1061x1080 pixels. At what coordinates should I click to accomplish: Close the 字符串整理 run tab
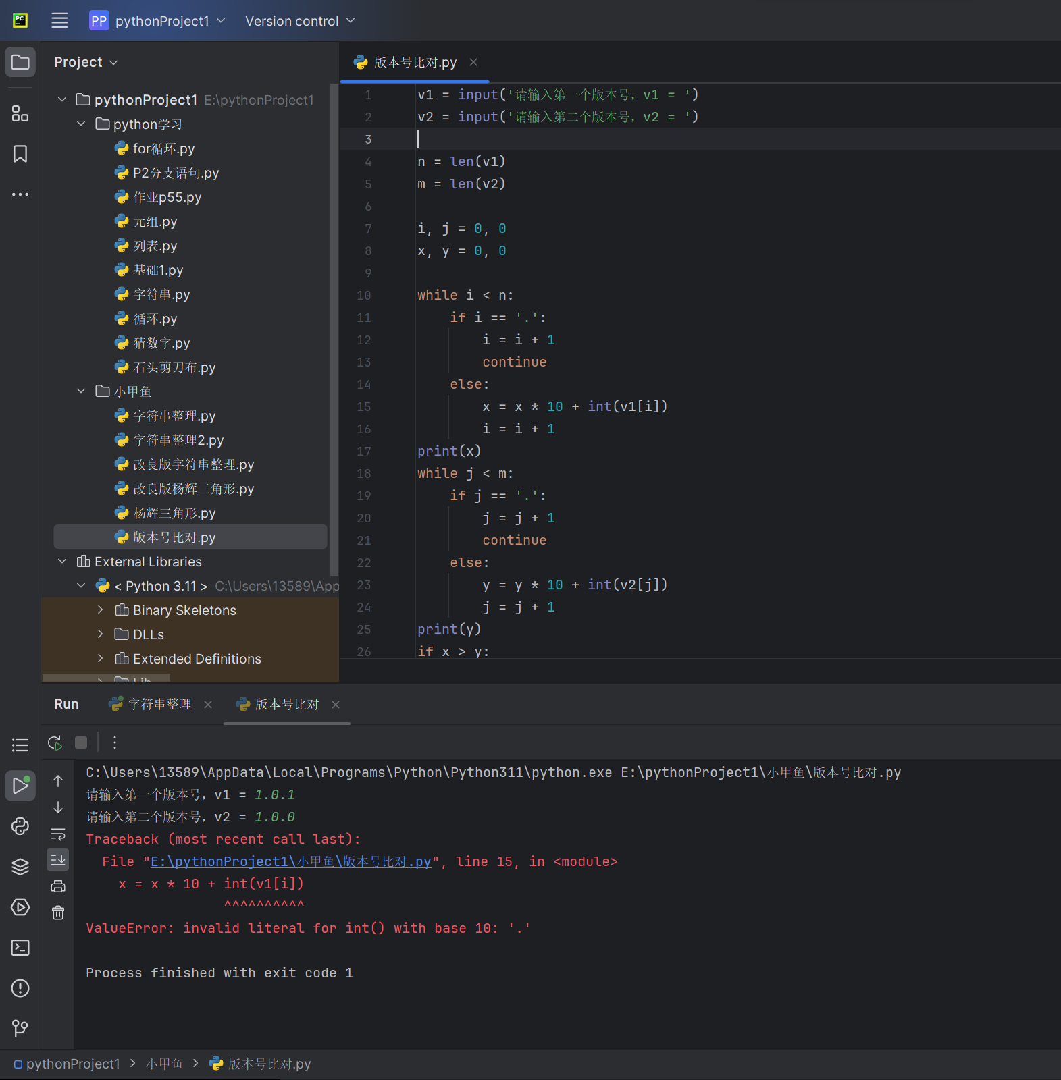click(208, 705)
